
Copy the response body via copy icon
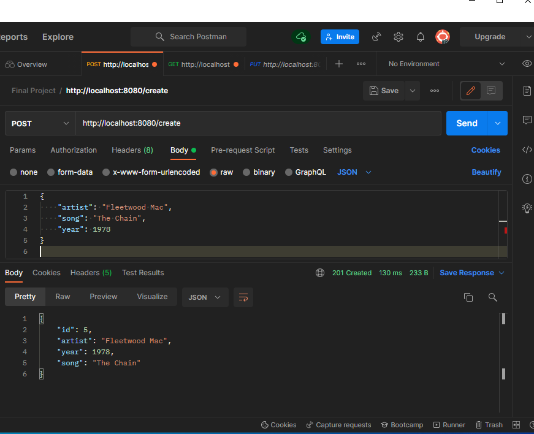coord(468,297)
